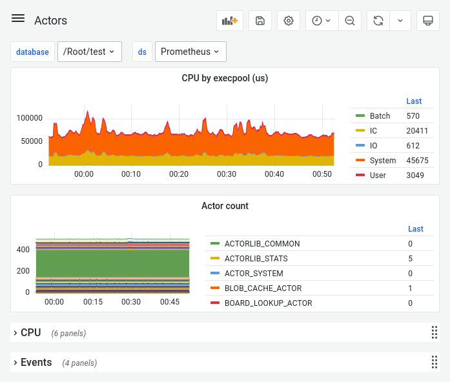Open the refresh interval dropdown arrow
Image resolution: width=450 pixels, height=382 pixels.
(400, 21)
